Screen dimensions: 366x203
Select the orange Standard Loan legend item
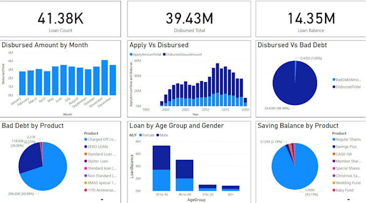pyautogui.click(x=100, y=154)
